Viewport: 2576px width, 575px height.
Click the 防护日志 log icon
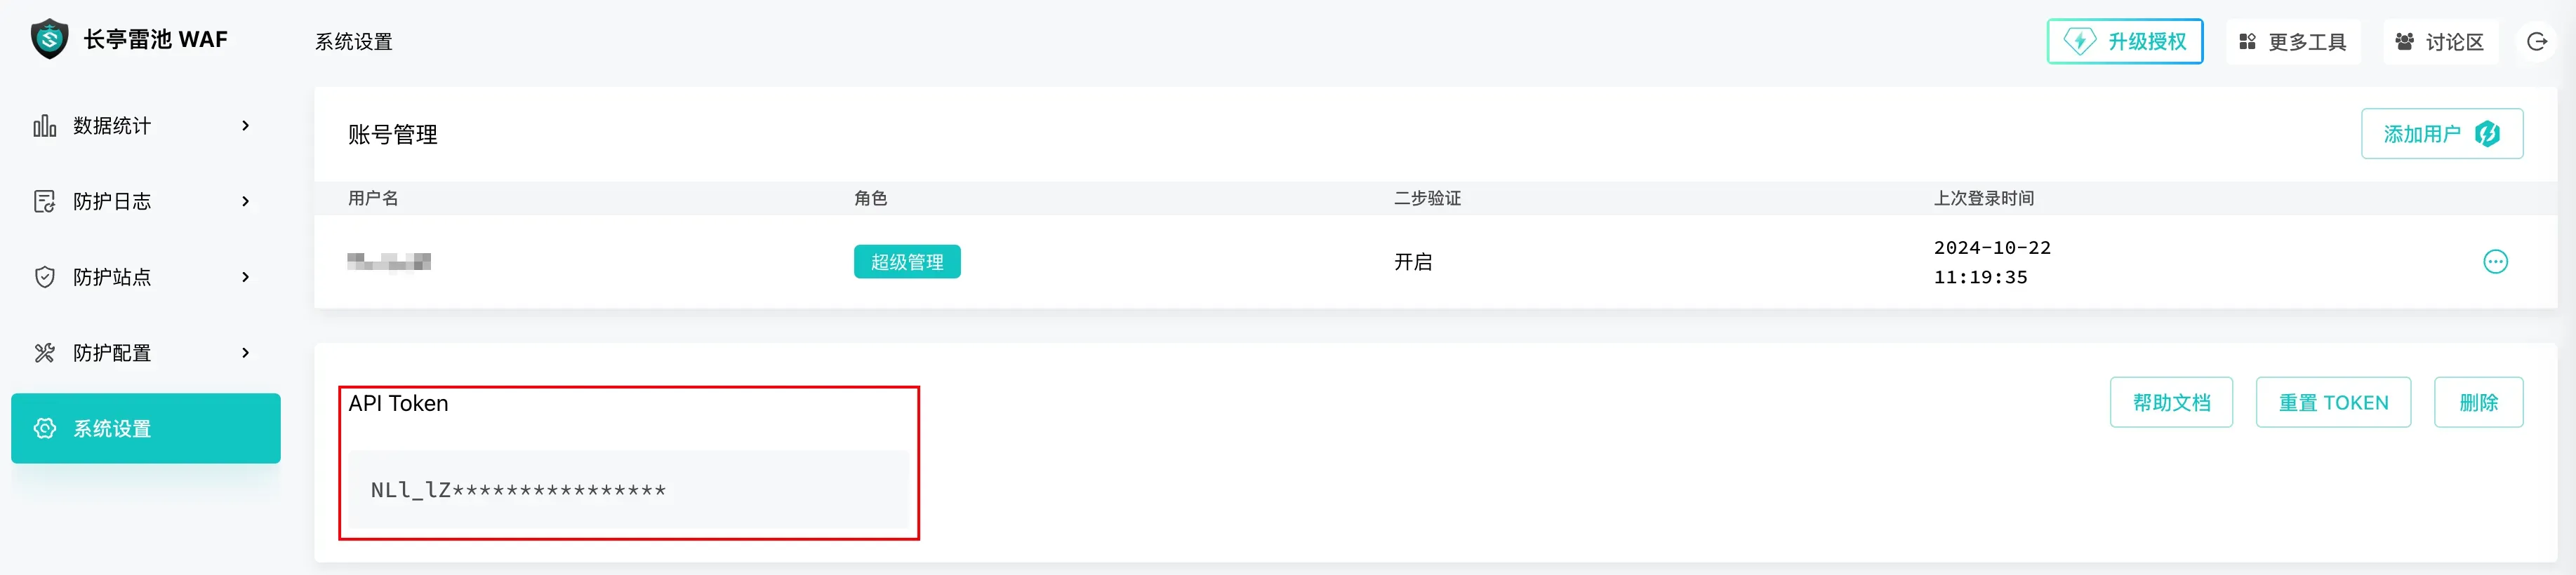pos(45,202)
